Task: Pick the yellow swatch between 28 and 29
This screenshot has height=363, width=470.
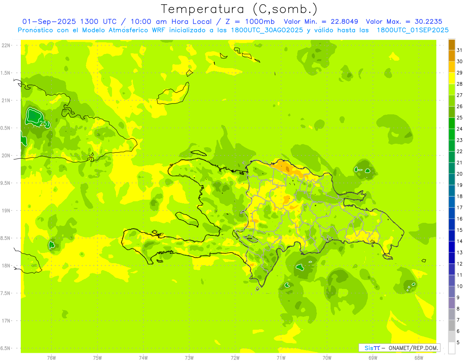Action: point(452,78)
